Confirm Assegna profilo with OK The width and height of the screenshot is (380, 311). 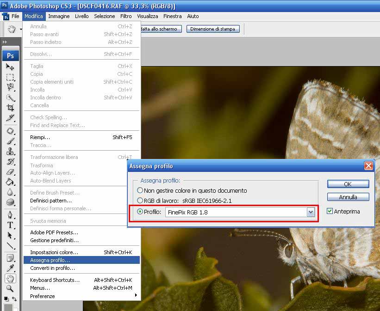click(348, 184)
